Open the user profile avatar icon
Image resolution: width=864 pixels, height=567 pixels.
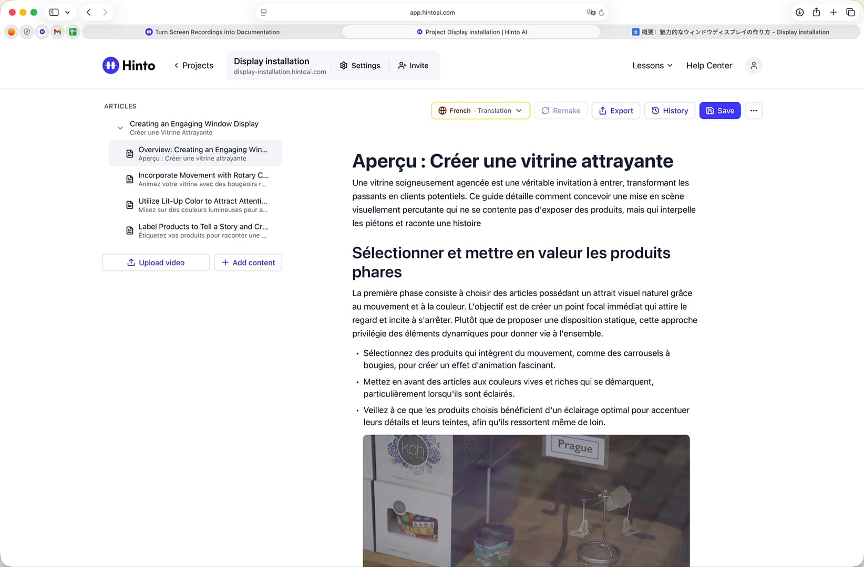coord(753,66)
